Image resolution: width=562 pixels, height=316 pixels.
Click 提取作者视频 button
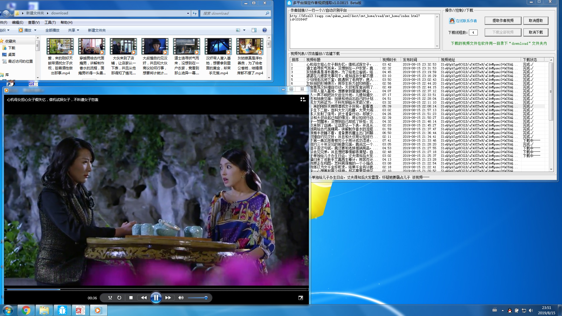click(x=503, y=20)
